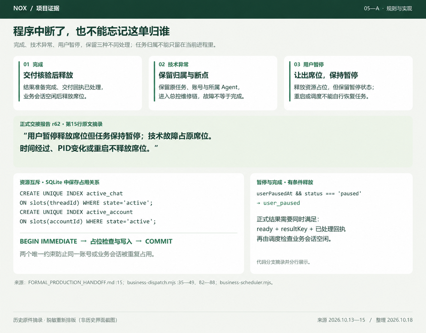426x333 pixels.
Task: Select the "占位检查与写入" step text
Action: (111, 241)
